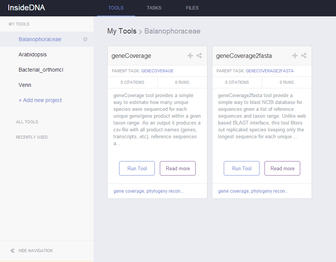
Task: Click the share icon on the geneCoverage2fasta card
Action: point(304,56)
